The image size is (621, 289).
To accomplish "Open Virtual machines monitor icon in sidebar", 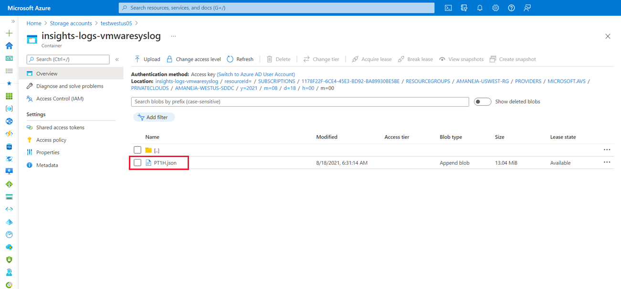I will (x=9, y=171).
